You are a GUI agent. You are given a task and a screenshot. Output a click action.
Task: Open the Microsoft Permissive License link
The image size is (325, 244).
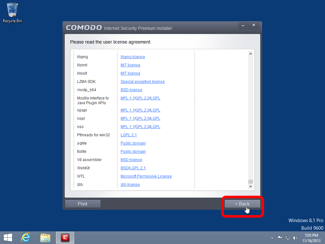coord(146,176)
